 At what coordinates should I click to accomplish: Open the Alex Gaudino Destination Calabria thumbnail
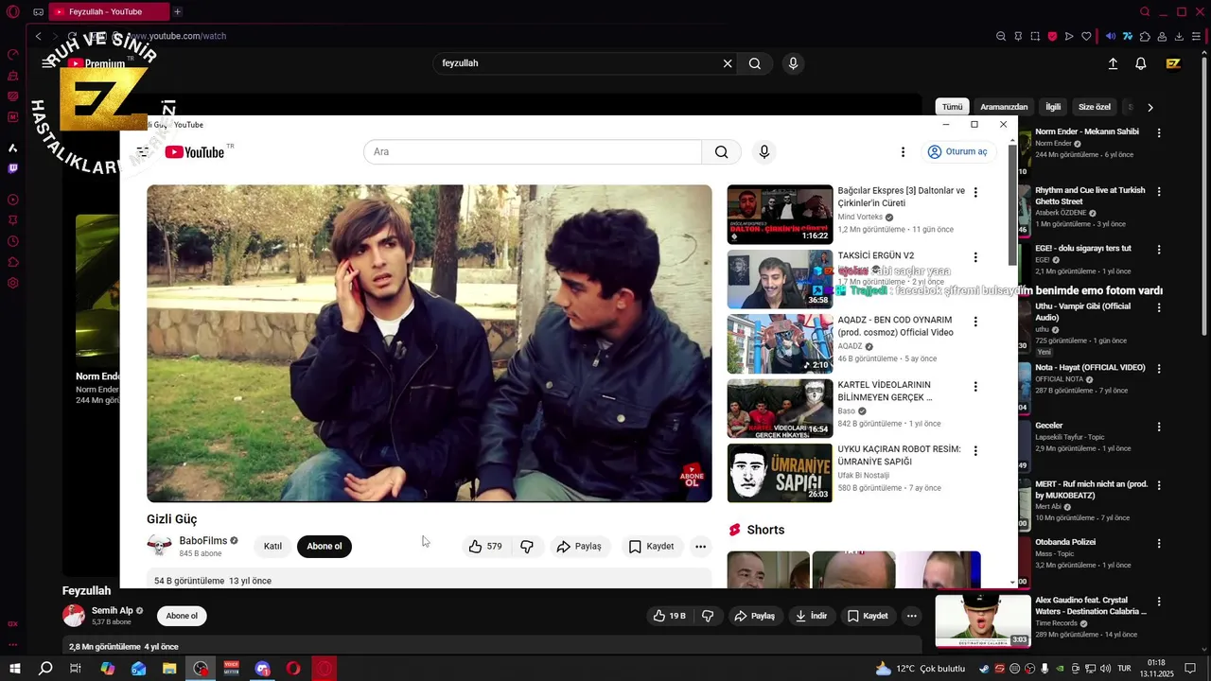pyautogui.click(x=983, y=620)
